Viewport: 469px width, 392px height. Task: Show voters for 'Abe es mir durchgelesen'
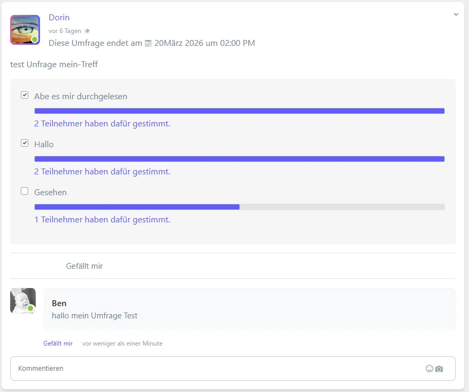point(102,124)
